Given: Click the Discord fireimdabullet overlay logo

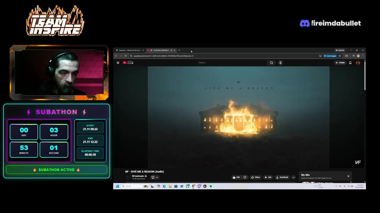Looking at the screenshot, I should [330, 23].
